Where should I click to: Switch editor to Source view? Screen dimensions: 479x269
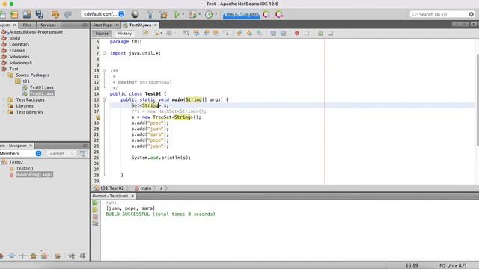(102, 34)
